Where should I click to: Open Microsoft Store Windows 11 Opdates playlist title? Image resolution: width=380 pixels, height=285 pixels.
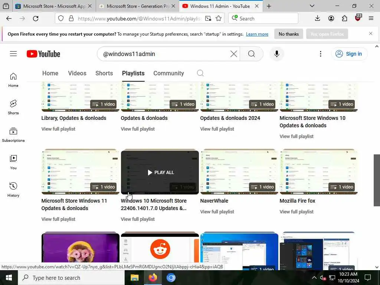point(74,204)
